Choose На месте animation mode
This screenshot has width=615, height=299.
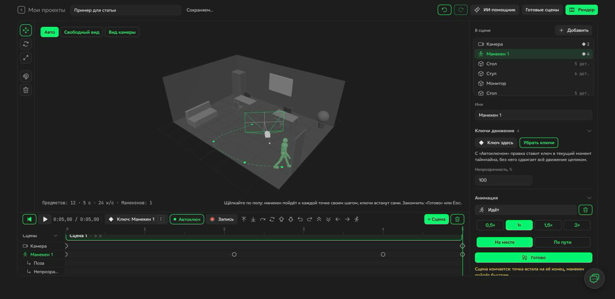(504, 242)
